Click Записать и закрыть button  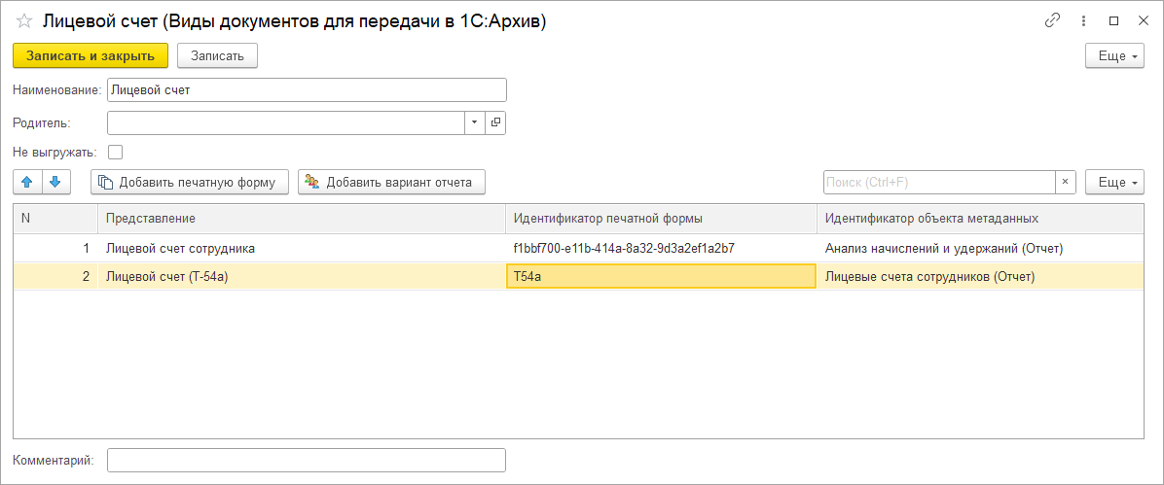click(91, 56)
